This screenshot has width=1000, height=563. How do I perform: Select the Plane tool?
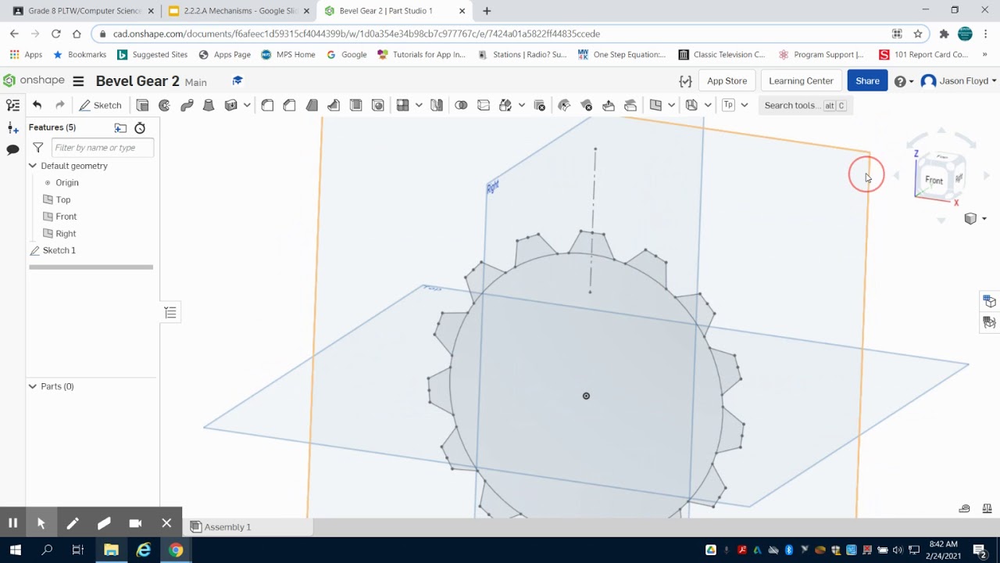point(655,106)
